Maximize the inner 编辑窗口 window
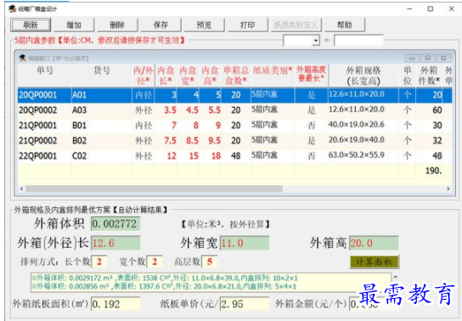 427,58
